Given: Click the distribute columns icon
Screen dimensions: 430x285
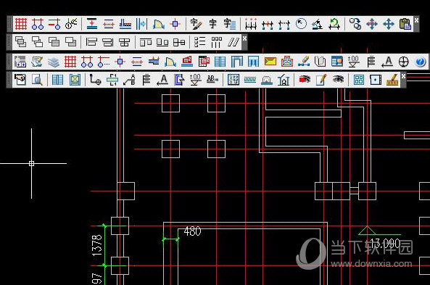Looking at the screenshot, I should pos(216,42).
